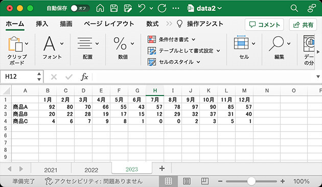Image resolution: width=322 pixels, height=187 pixels.
Task: Open the 配置 alignment icon
Action: (x=85, y=43)
